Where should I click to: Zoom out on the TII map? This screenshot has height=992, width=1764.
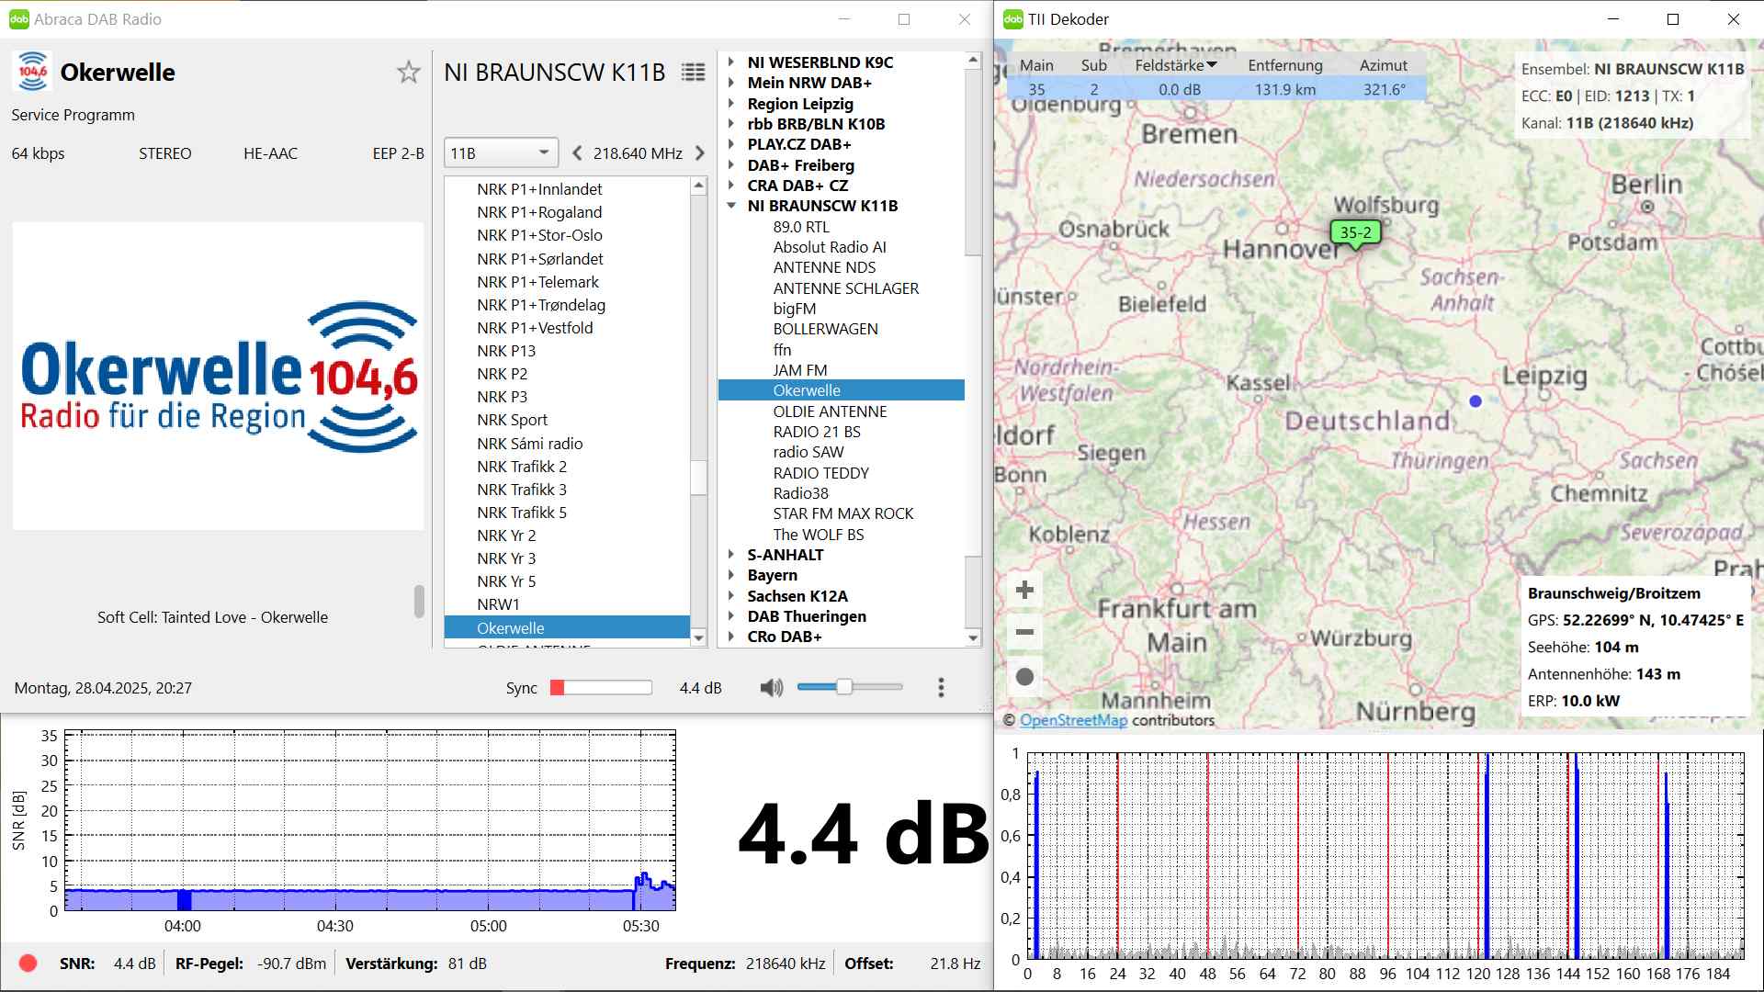1025,633
